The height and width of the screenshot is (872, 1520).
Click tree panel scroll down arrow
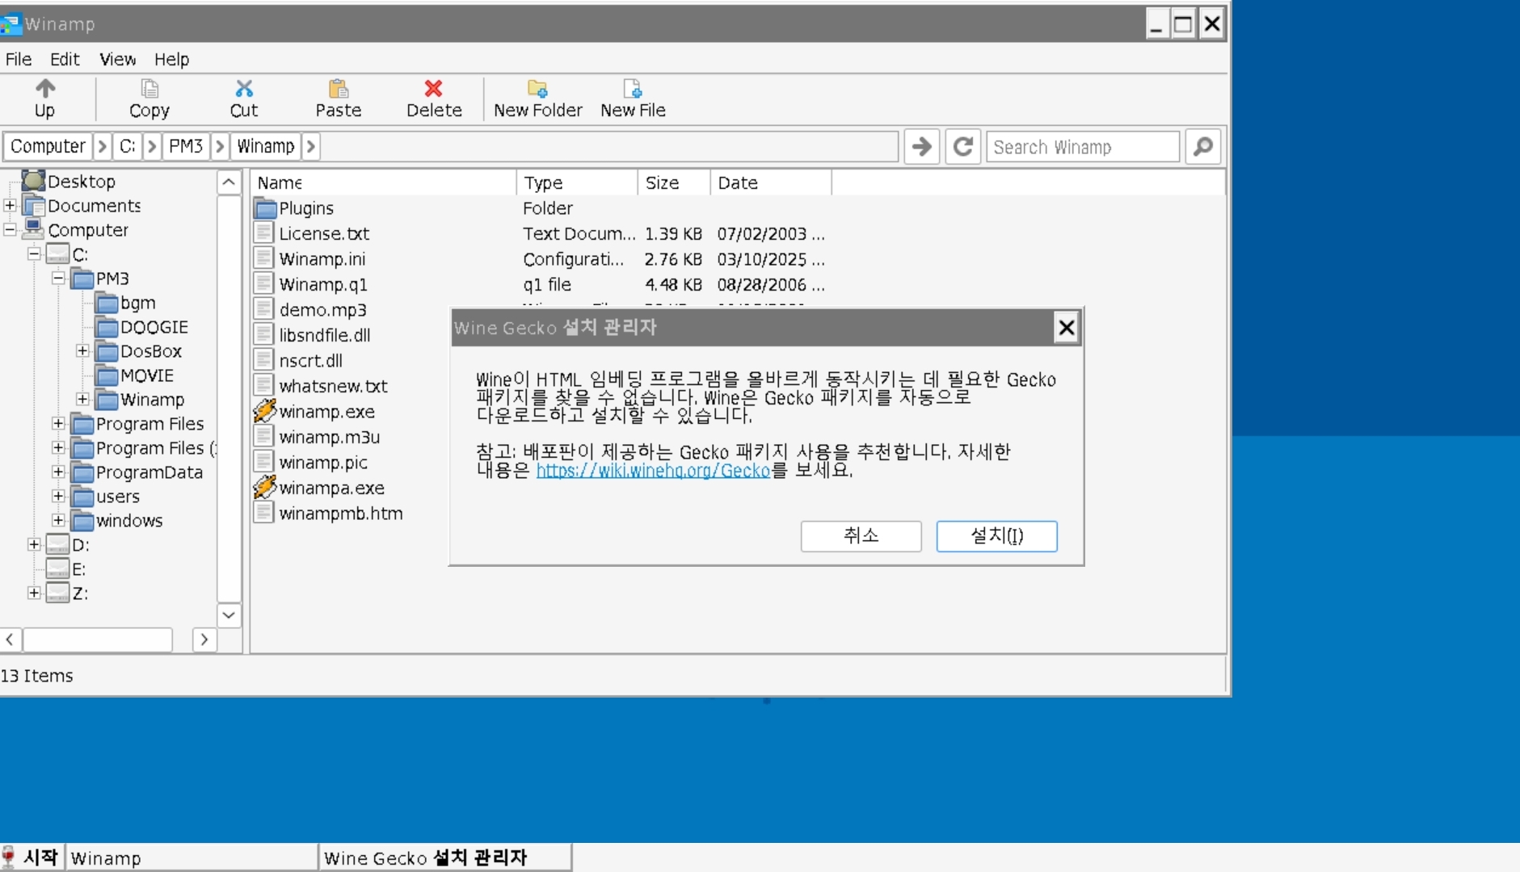tap(229, 615)
